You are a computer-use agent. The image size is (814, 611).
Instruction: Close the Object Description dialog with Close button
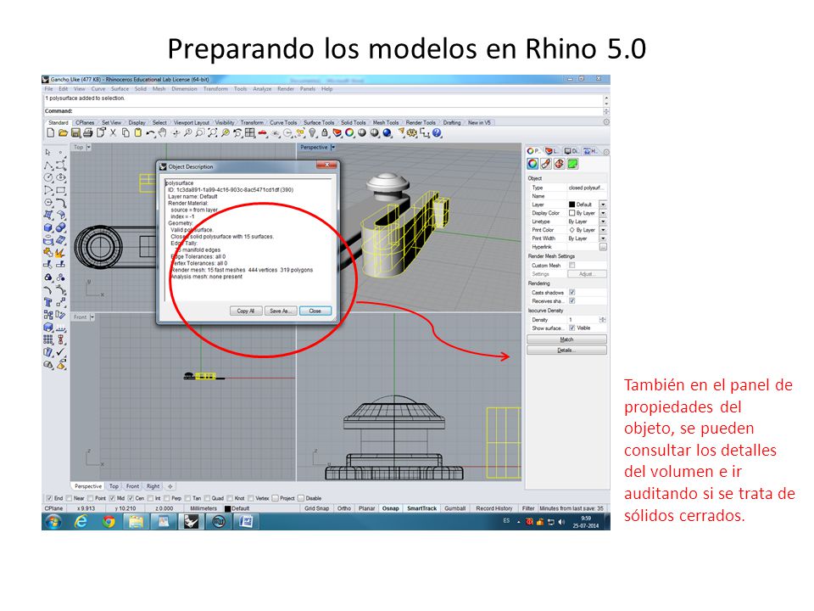tap(315, 311)
